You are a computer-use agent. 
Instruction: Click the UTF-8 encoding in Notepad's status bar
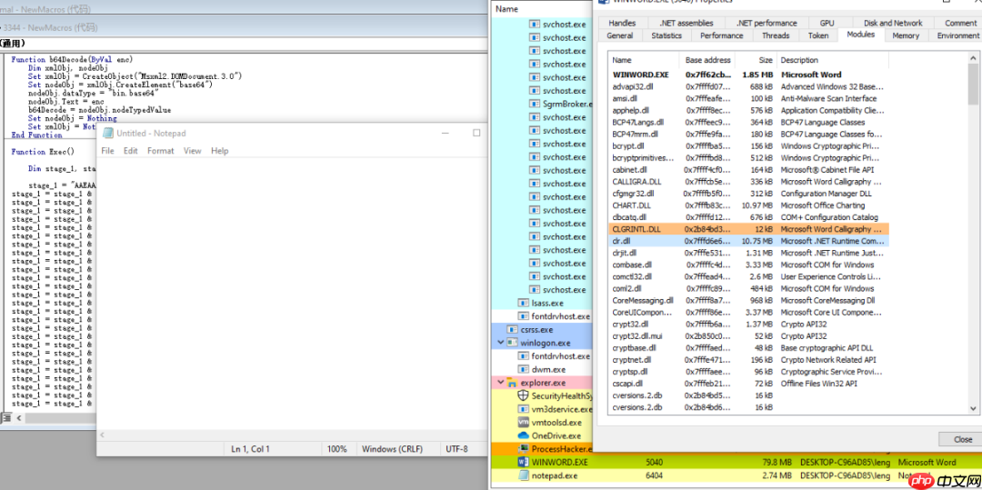456,449
